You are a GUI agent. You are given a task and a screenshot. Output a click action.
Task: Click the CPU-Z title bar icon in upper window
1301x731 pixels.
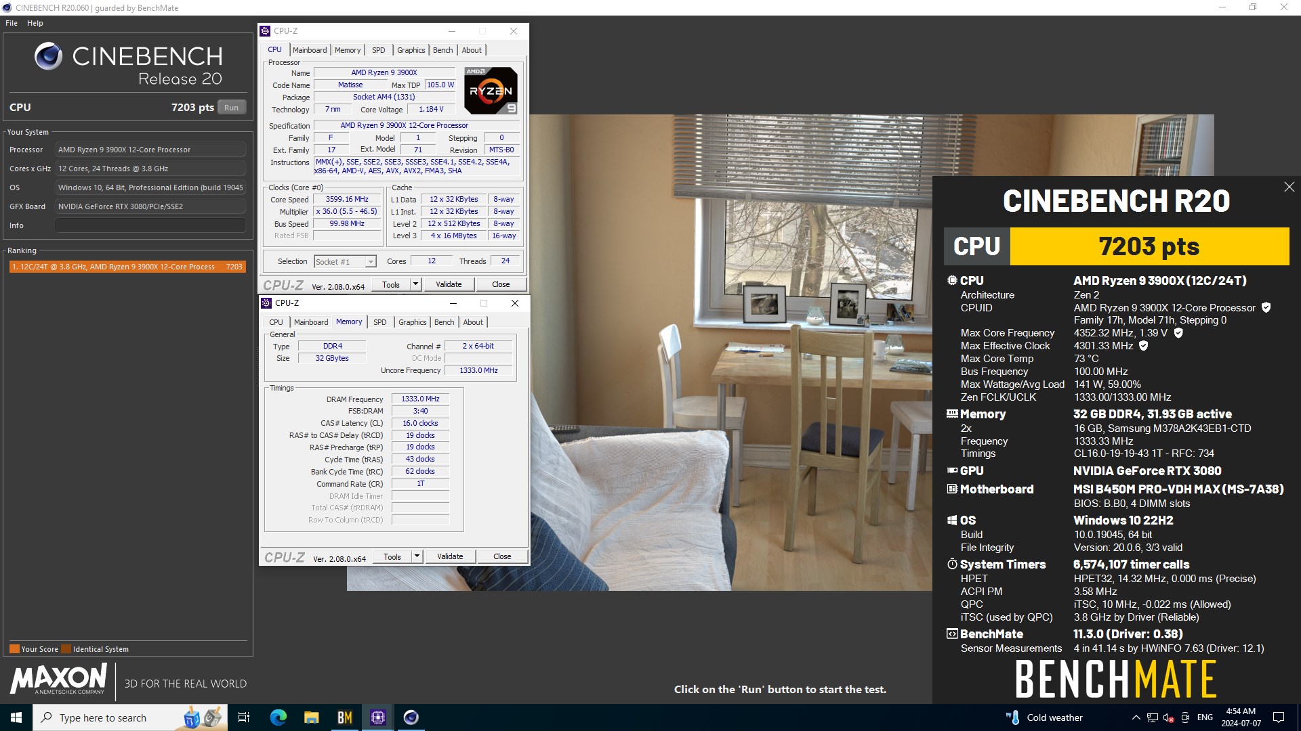click(265, 31)
